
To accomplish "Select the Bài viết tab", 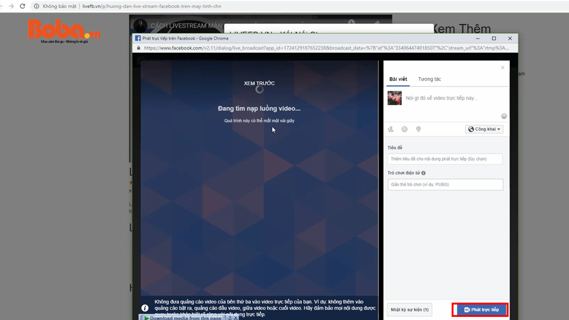I will [x=398, y=79].
